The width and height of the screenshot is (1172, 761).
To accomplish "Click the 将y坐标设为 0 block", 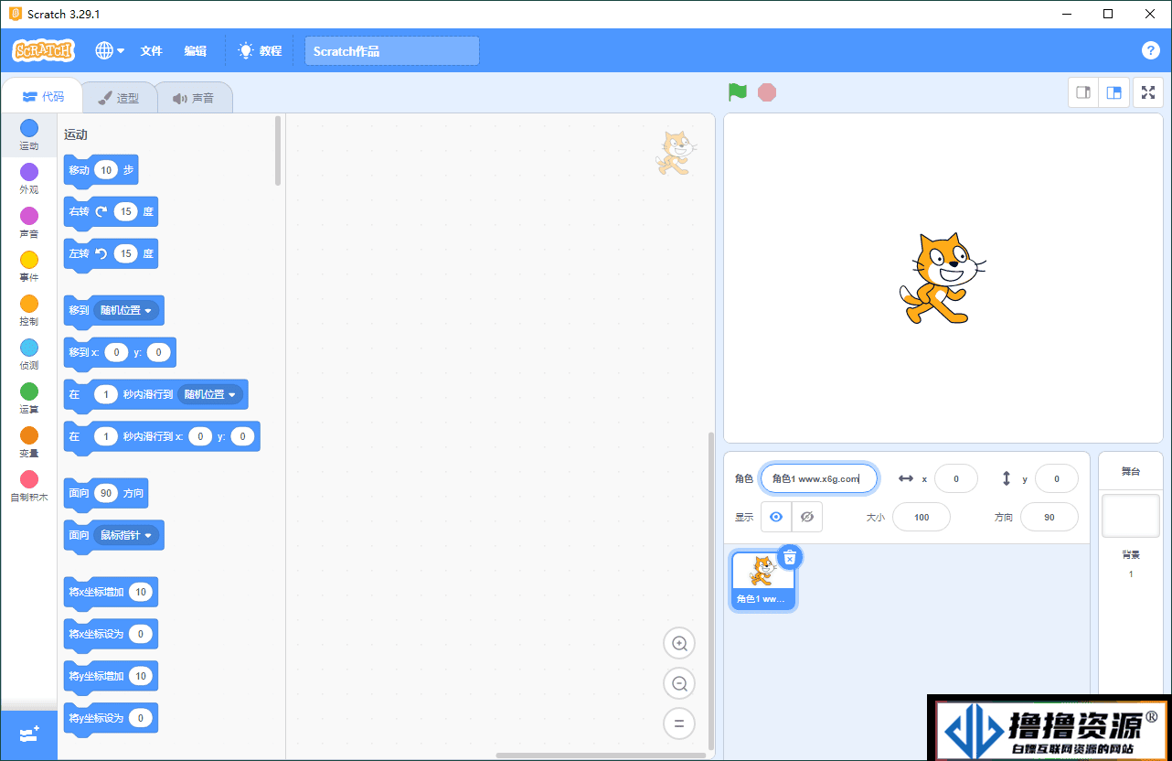I will tap(111, 719).
